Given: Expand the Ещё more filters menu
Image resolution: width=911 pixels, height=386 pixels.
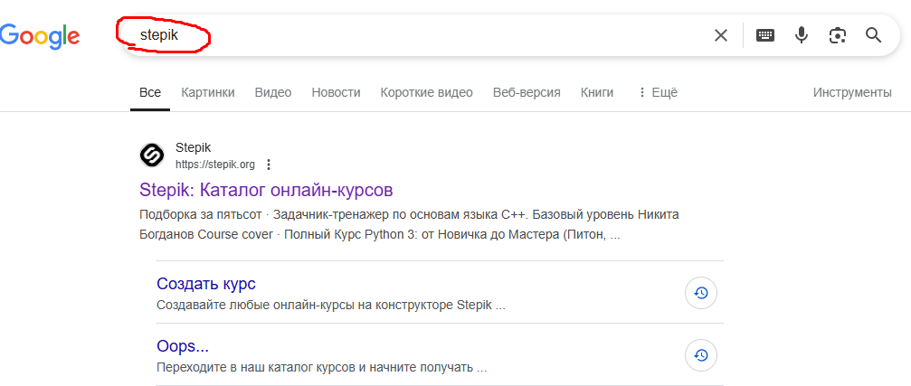Looking at the screenshot, I should [x=658, y=92].
